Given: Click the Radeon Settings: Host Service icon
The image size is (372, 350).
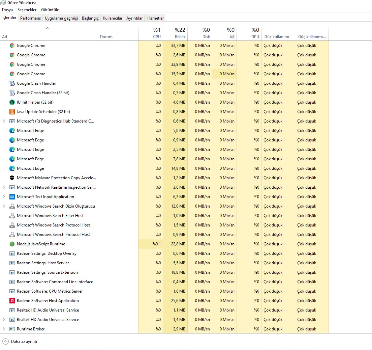Looking at the screenshot, I should [x=12, y=263].
